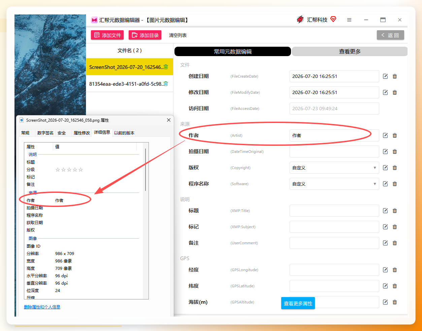The image size is (422, 331).
Task: Click the 拍摄日期 input field
Action: click(x=334, y=152)
